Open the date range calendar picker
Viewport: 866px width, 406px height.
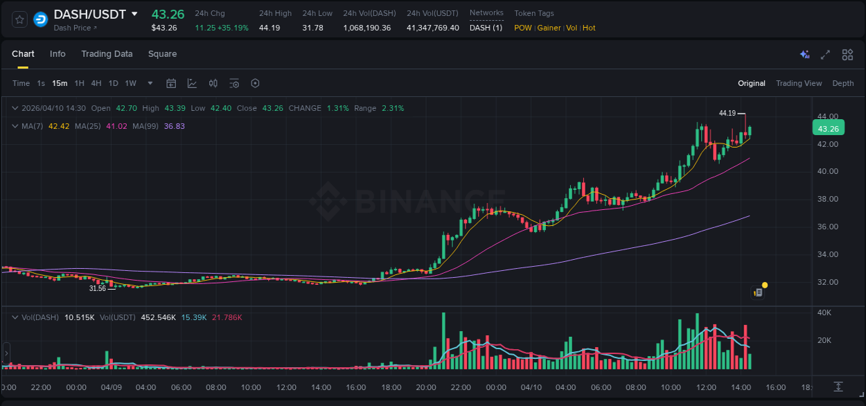click(x=171, y=83)
